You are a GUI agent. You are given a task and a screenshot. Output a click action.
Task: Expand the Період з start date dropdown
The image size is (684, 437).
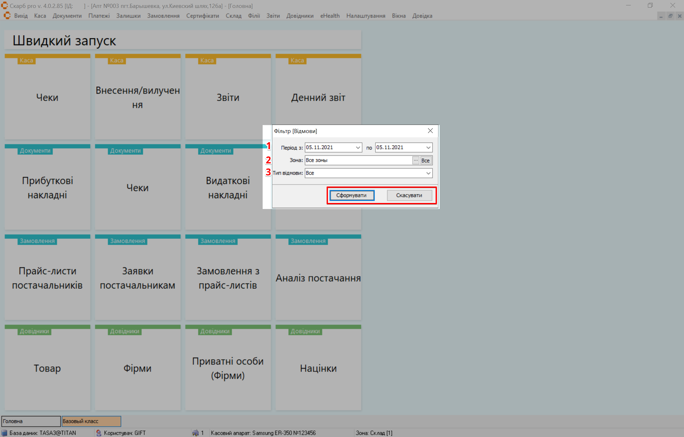click(x=358, y=148)
